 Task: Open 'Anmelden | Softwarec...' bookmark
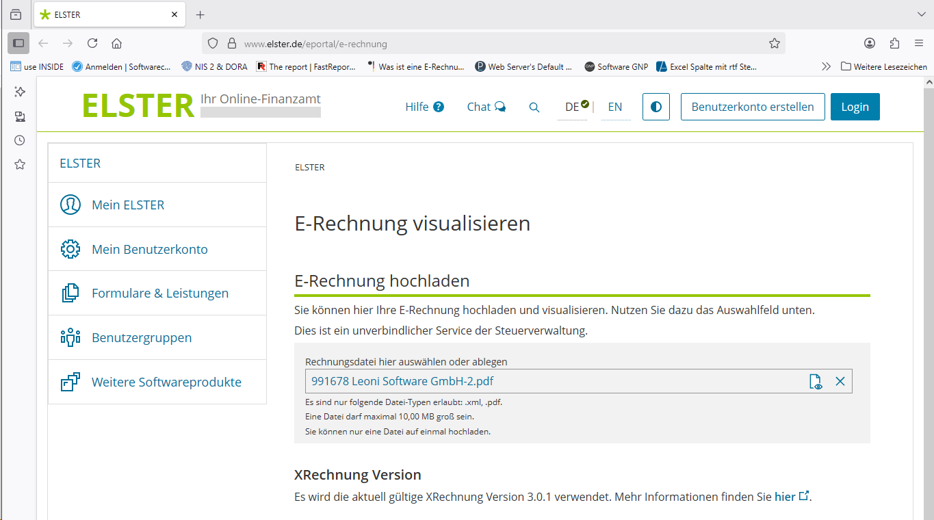click(121, 66)
